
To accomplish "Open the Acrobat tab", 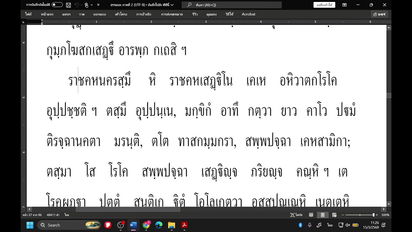I will click(248, 14).
